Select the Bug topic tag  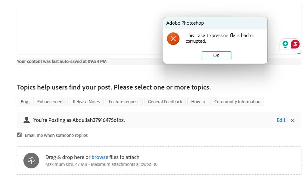click(24, 102)
